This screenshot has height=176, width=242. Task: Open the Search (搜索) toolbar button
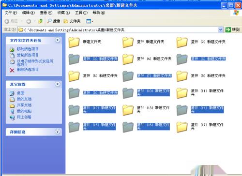pos(54,21)
